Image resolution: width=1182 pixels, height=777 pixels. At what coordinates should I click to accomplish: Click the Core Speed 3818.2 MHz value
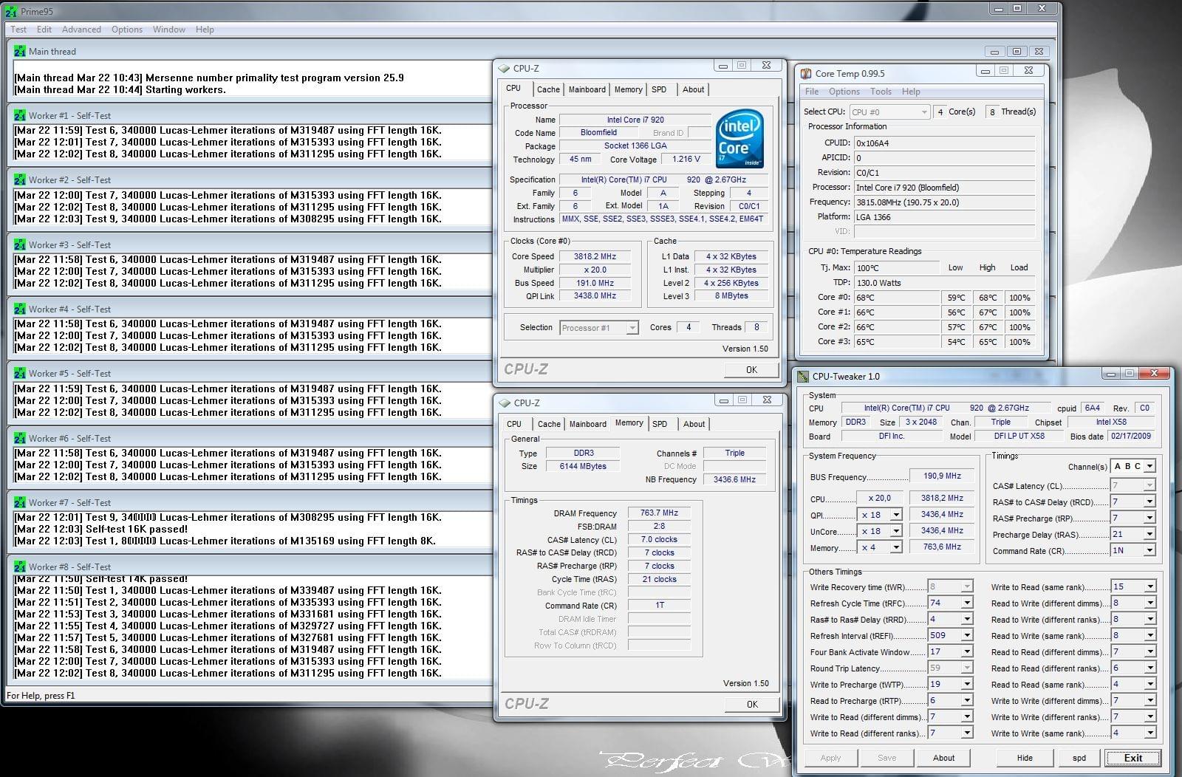[595, 257]
